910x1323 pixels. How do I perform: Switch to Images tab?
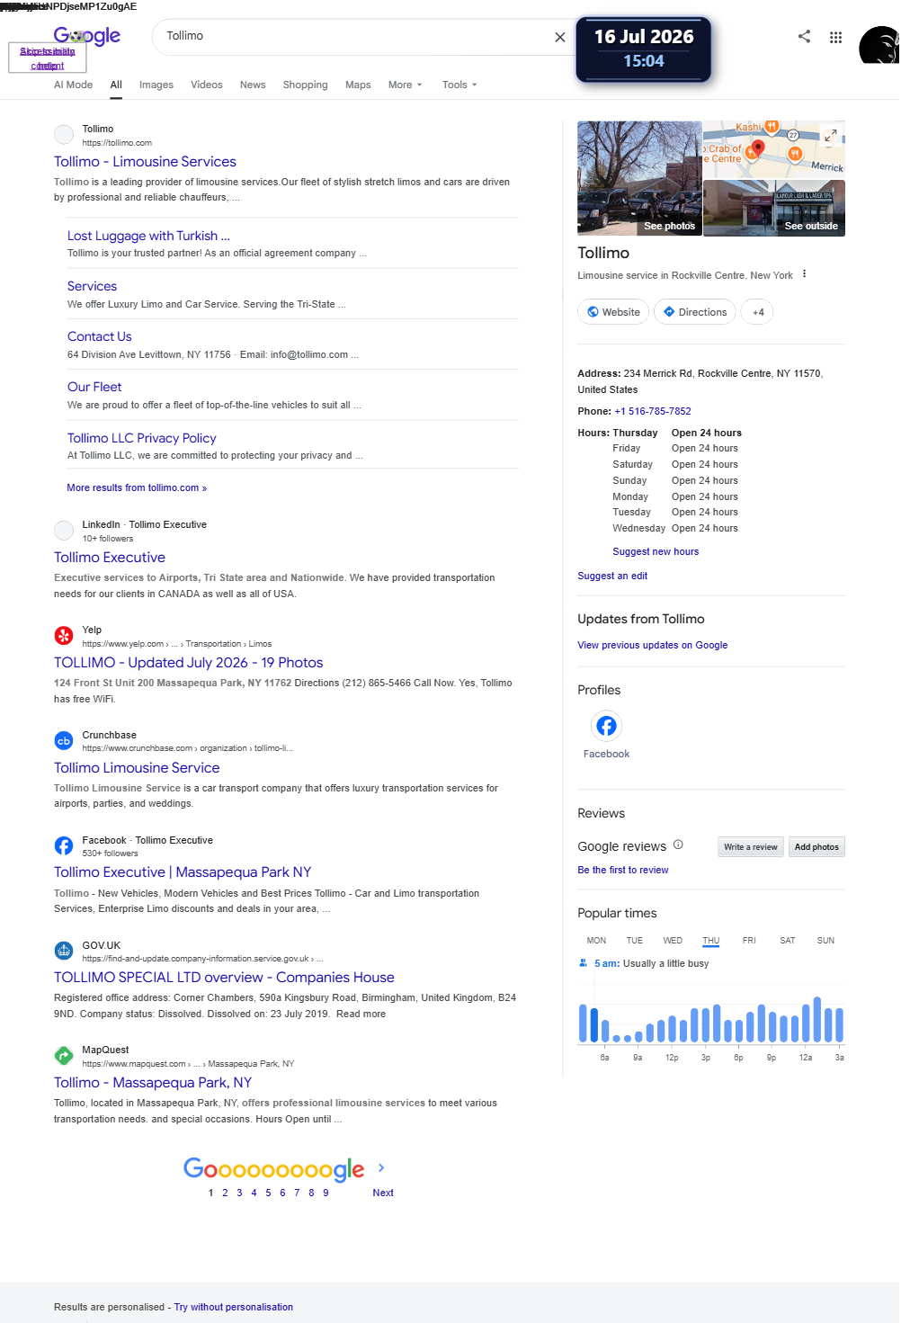156,85
